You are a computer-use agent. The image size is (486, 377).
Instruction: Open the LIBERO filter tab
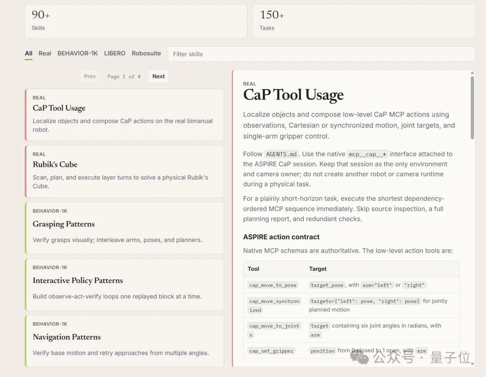click(x=115, y=53)
